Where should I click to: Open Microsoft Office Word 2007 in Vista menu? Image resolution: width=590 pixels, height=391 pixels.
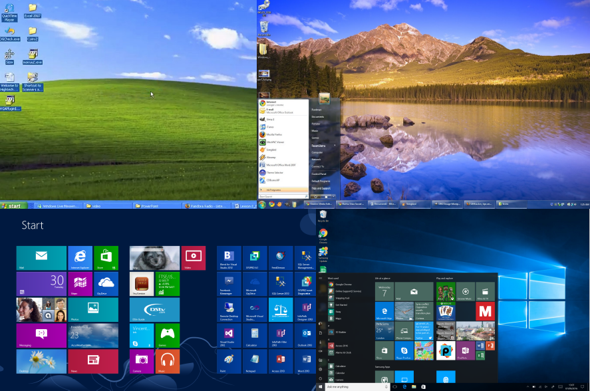click(283, 165)
